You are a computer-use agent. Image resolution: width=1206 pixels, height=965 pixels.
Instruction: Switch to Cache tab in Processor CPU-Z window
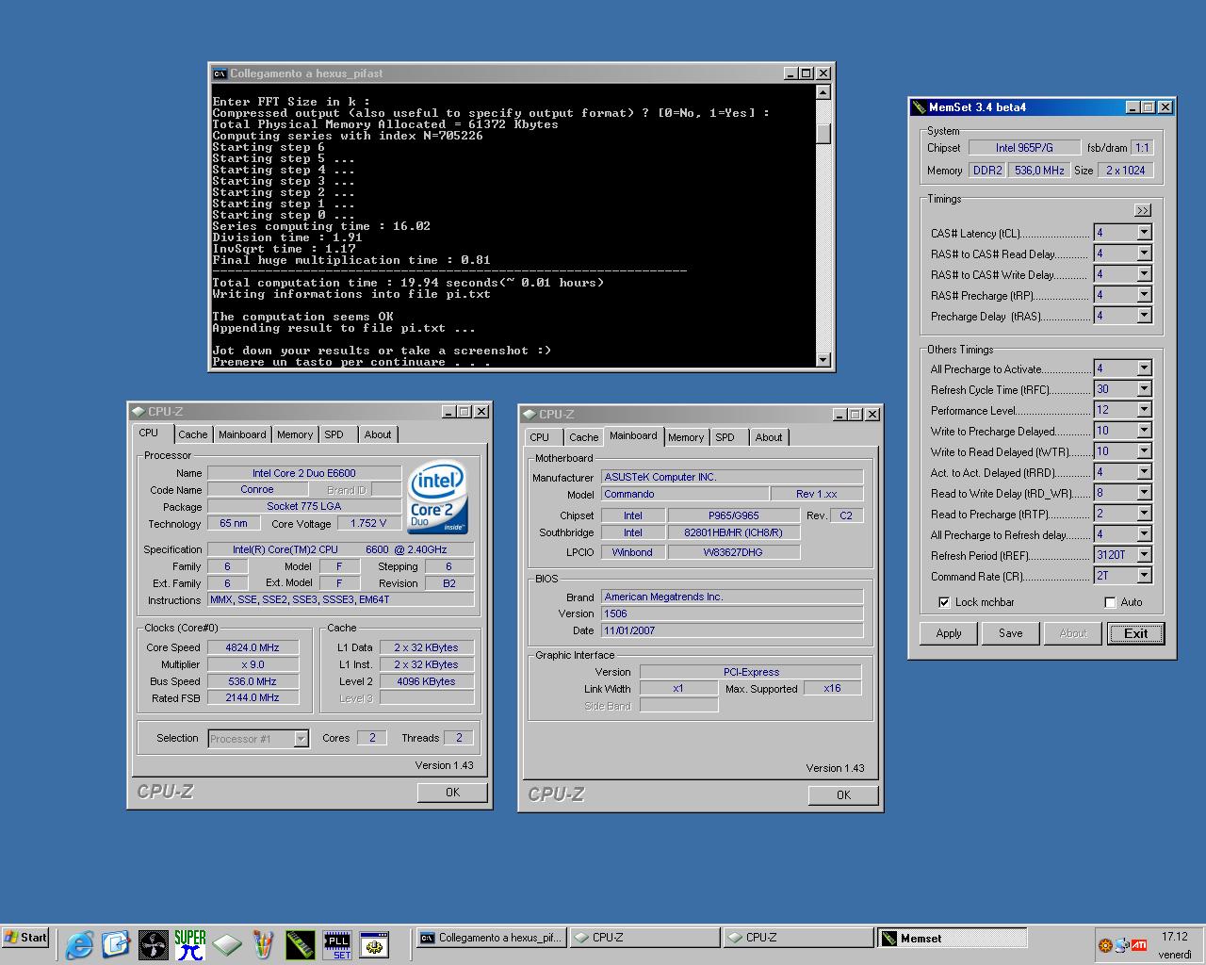193,434
